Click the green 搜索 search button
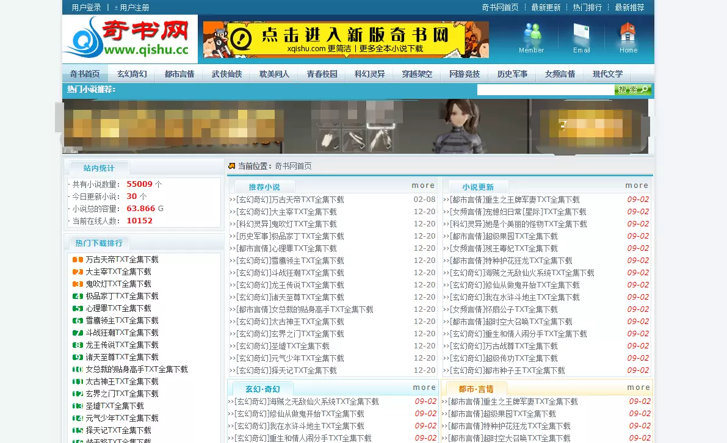This screenshot has width=727, height=443. (633, 90)
